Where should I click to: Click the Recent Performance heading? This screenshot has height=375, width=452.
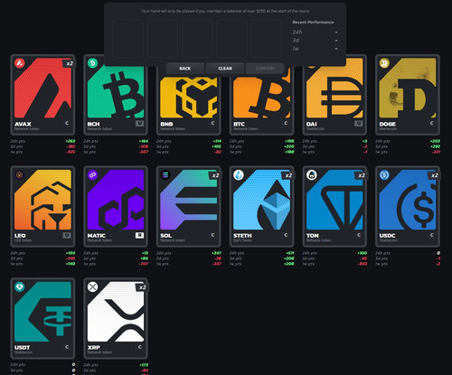(x=313, y=23)
